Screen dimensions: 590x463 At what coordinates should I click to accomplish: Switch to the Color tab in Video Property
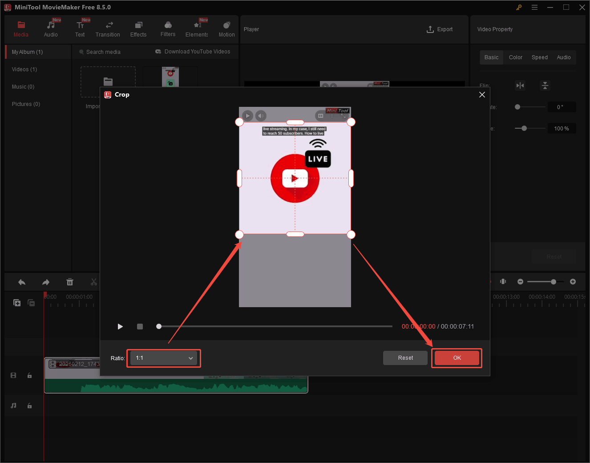pos(515,57)
